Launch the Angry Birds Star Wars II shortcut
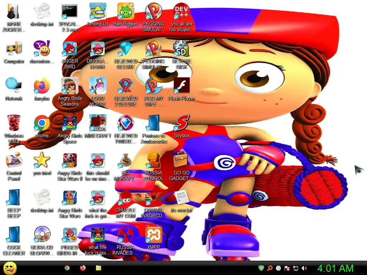Viewport: 367px width, 275px height. 70,166
